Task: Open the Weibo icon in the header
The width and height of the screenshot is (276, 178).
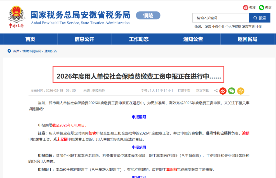Action: pos(246,7)
